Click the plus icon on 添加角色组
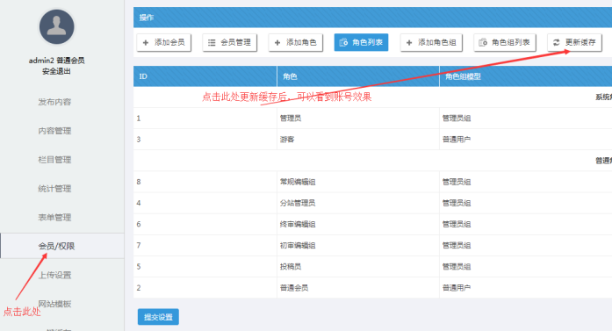612x331 pixels. coord(409,42)
